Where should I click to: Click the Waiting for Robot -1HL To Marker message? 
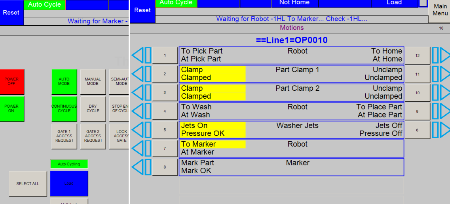pos(292,19)
